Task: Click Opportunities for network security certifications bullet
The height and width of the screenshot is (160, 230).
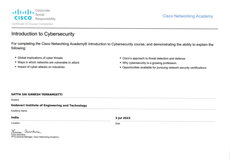Action: tap(164, 68)
